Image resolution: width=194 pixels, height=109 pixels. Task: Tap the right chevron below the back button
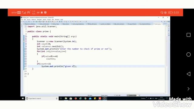pos(189,89)
